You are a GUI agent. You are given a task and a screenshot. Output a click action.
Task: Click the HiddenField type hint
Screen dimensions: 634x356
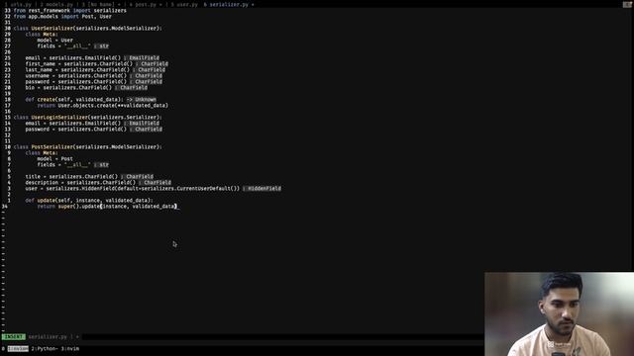click(x=262, y=189)
